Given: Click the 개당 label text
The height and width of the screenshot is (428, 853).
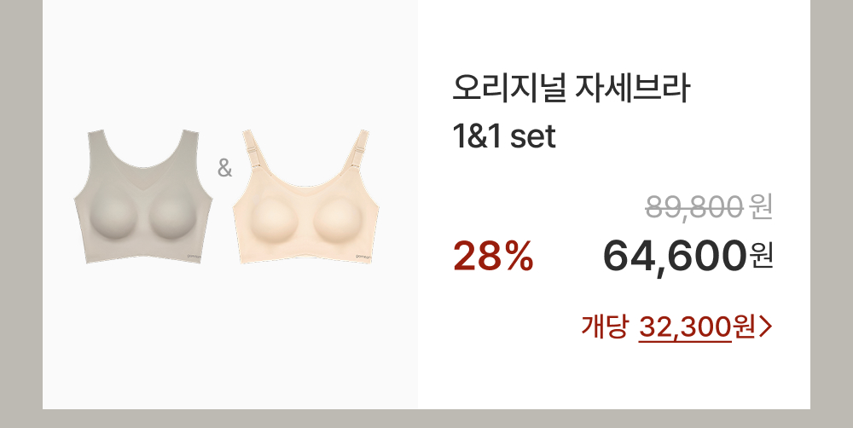Looking at the screenshot, I should [x=605, y=327].
